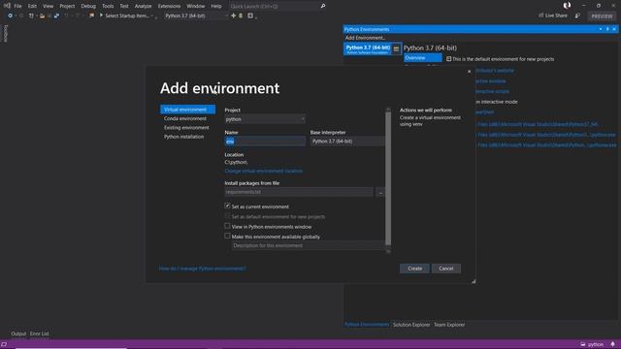Click the Install packages from file field

coord(299,192)
